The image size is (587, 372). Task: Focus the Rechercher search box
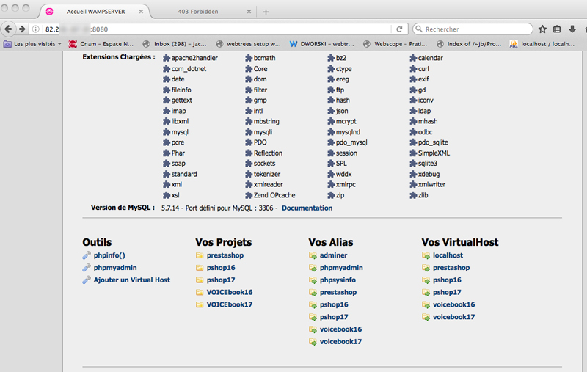click(x=473, y=29)
